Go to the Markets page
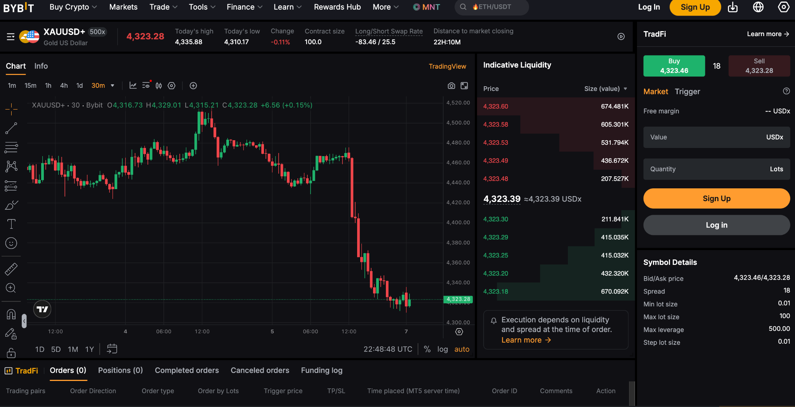Viewport: 795px width, 407px height. point(123,7)
